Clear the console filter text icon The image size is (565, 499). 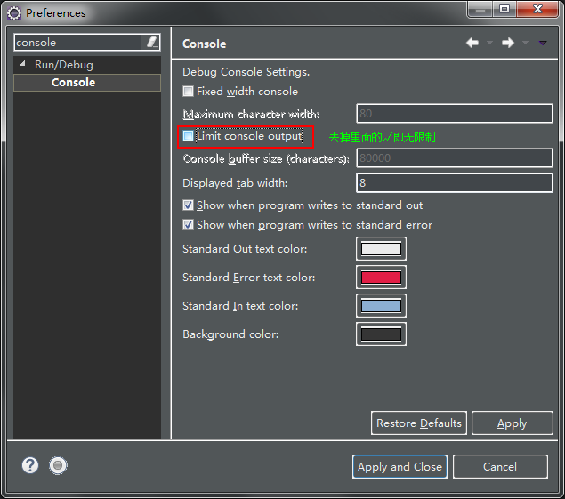(152, 42)
